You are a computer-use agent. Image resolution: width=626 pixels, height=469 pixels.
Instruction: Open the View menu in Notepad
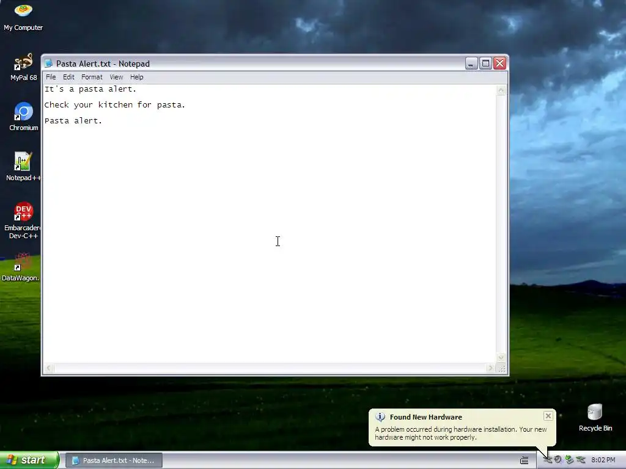(116, 77)
